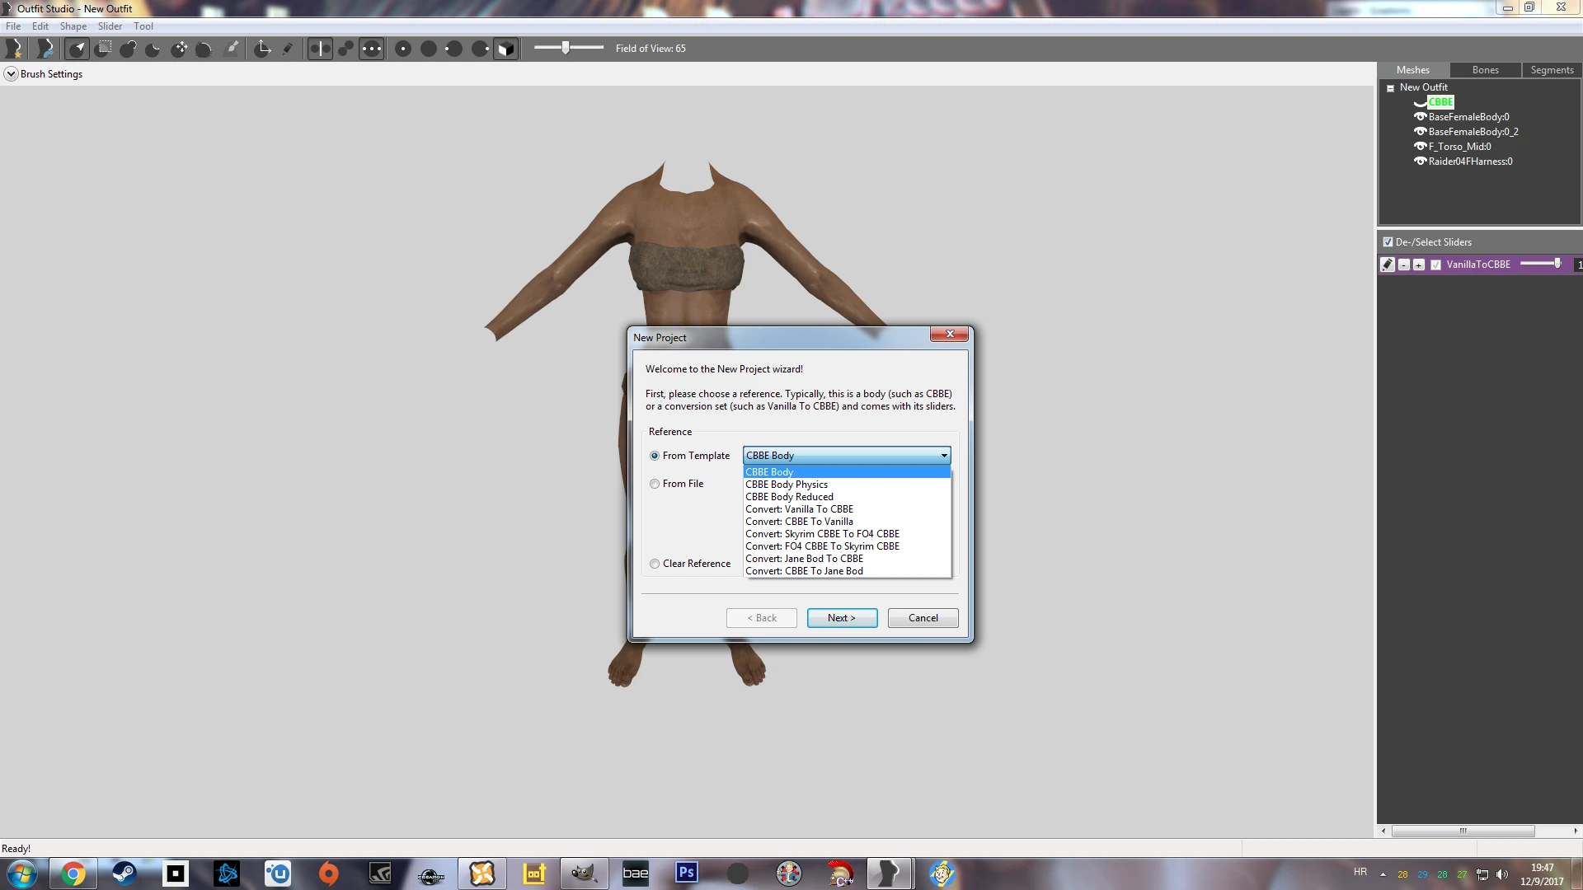Select From File radio button
Image resolution: width=1583 pixels, height=890 pixels.
pyautogui.click(x=655, y=484)
